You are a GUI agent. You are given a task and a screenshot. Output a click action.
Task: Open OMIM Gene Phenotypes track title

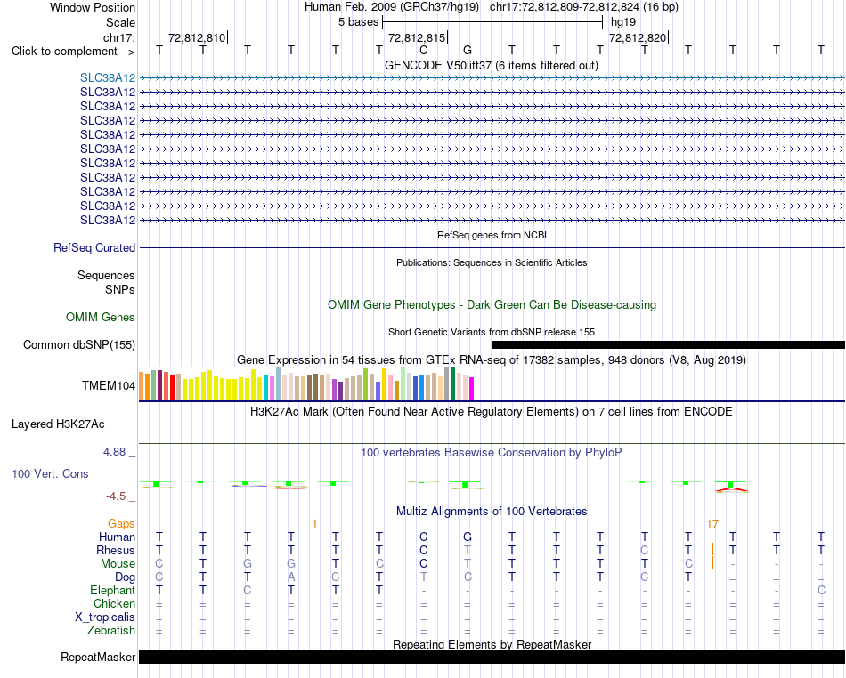492,304
